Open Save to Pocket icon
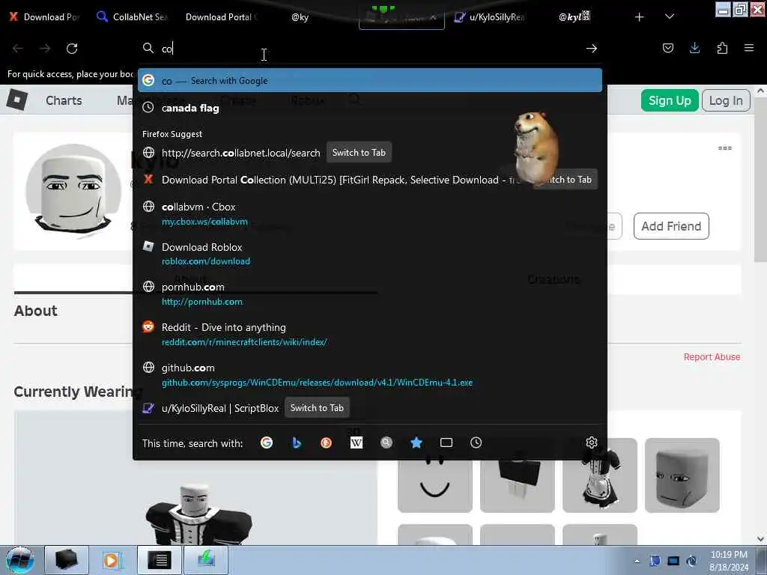This screenshot has height=575, width=767. click(667, 48)
